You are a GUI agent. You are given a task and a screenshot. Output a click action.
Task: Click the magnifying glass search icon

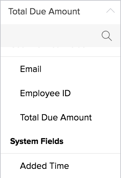tap(107, 36)
